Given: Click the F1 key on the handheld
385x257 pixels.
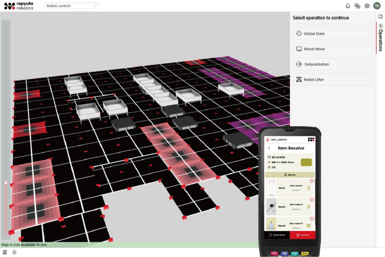Looking at the screenshot, I should click(274, 253).
